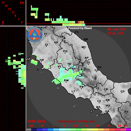This screenshot has height=131, width=131.
Task: Click the VT city label on the map
Action: (59, 67)
